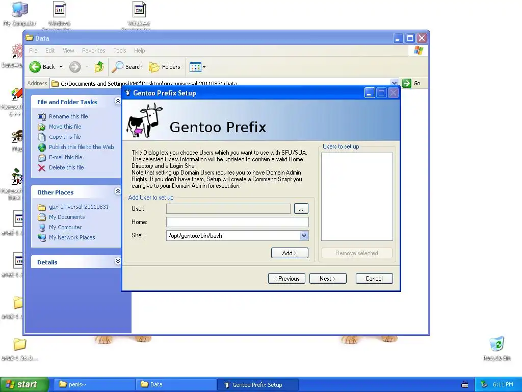Go up one folder level icon
The height and width of the screenshot is (392, 522).
pos(99,67)
